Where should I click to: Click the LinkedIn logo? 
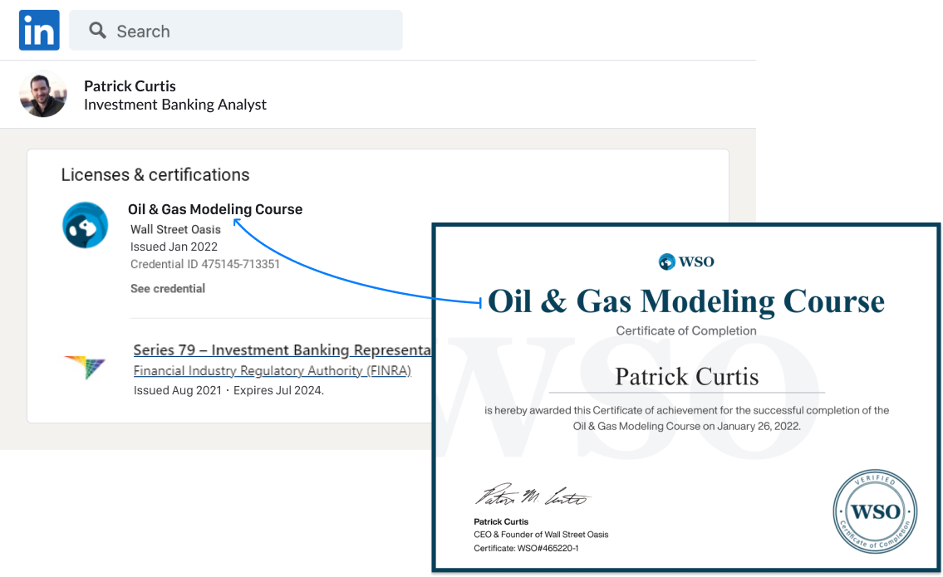(x=38, y=30)
